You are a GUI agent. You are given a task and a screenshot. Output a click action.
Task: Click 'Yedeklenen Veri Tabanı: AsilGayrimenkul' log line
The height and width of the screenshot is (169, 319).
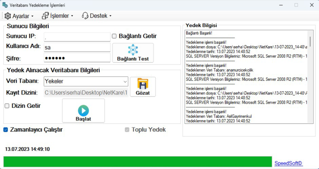(x=219, y=116)
